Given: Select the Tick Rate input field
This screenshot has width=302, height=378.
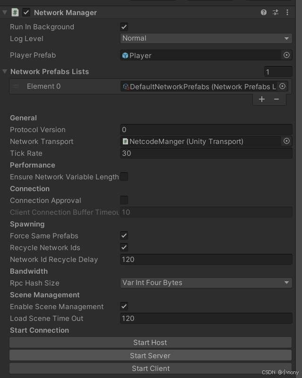Looking at the screenshot, I should (x=206, y=153).
